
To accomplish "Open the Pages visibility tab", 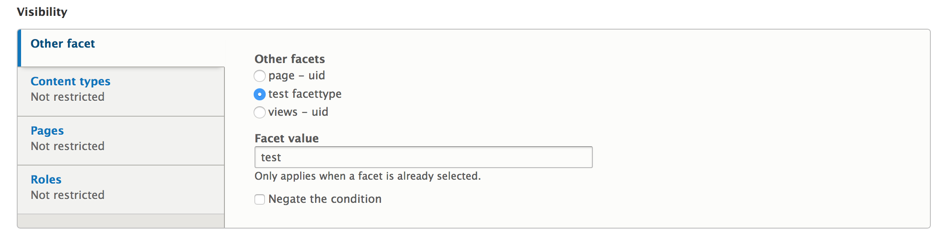I will 47,131.
